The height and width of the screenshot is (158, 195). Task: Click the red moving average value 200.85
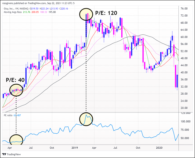35,12
